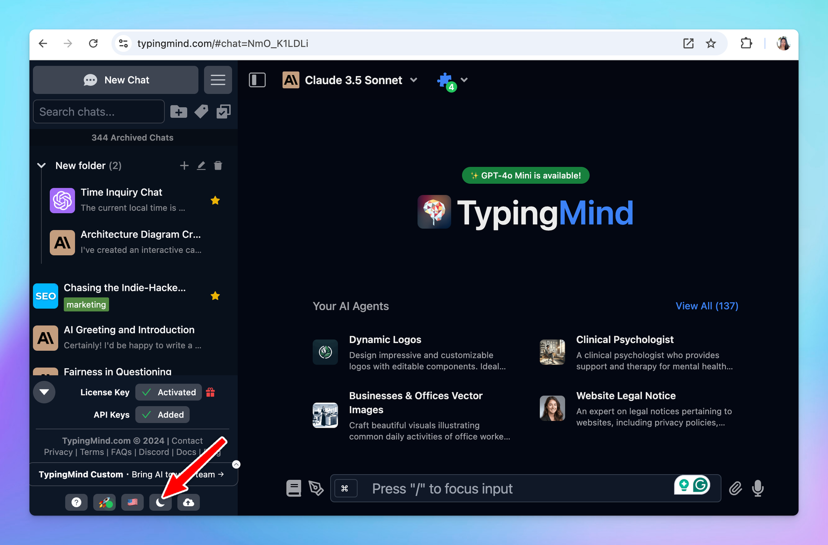The image size is (828, 545).
Task: Open the plugins puzzle icon
Action: click(446, 81)
